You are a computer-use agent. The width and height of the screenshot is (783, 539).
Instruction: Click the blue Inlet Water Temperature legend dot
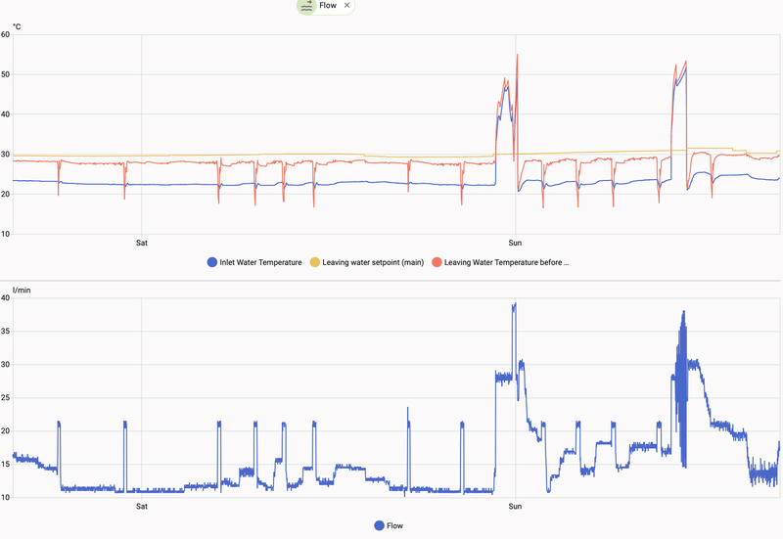(212, 262)
